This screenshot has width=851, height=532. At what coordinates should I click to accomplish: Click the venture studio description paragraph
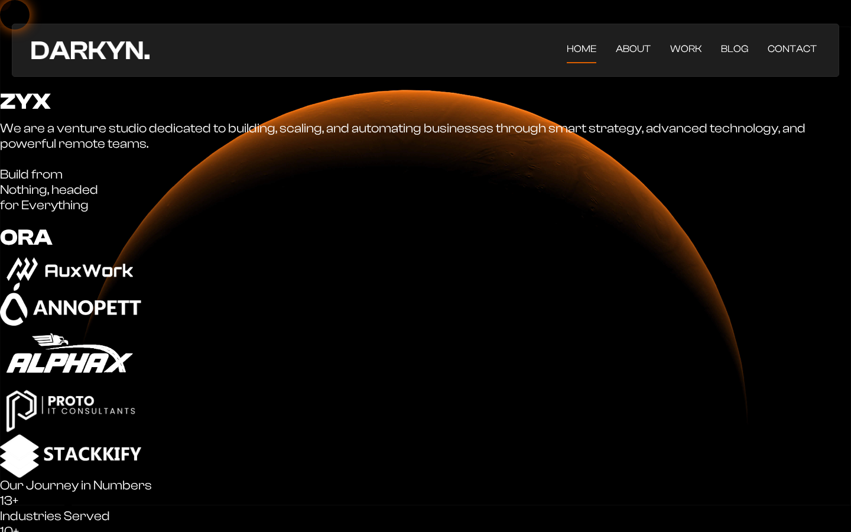[x=402, y=136]
